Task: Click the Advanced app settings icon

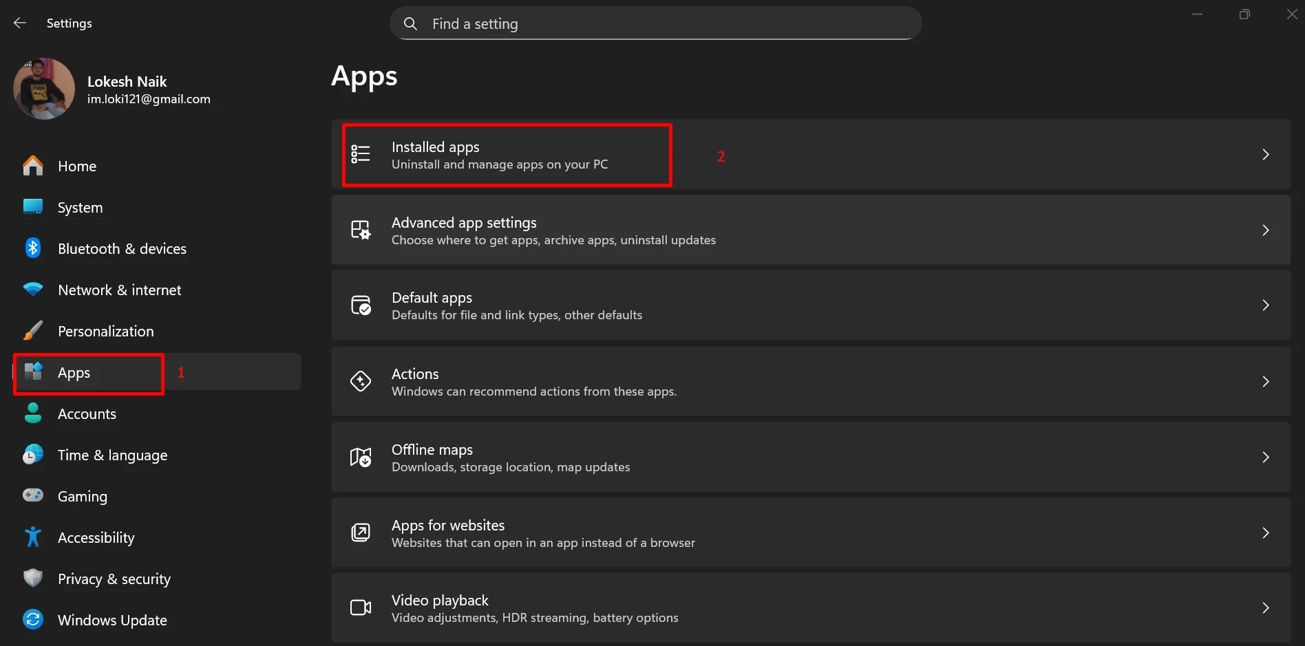Action: pyautogui.click(x=361, y=230)
